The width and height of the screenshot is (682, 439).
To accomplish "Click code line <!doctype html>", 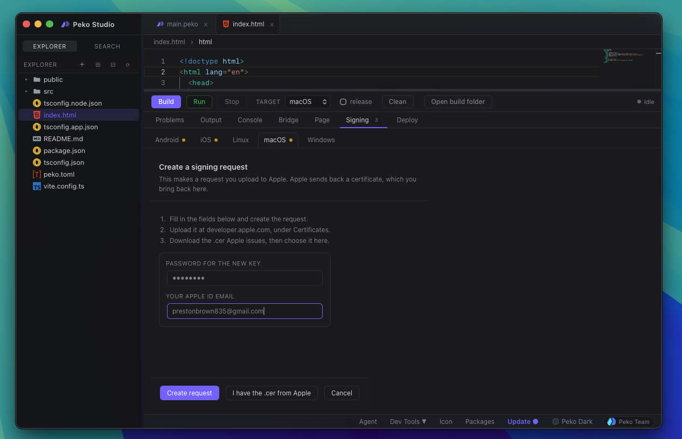I will pos(212,61).
